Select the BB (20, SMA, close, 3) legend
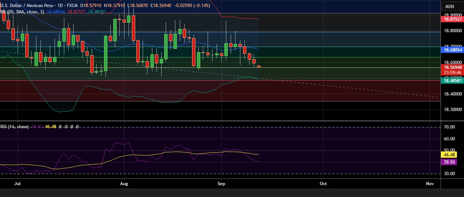The width and height of the screenshot is (464, 197). click(x=22, y=12)
